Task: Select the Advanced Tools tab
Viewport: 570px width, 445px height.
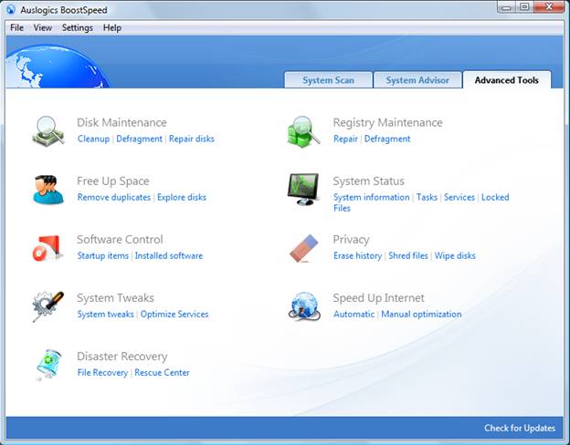Action: point(507,80)
